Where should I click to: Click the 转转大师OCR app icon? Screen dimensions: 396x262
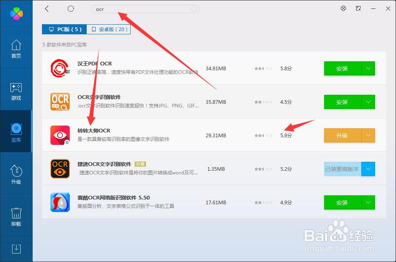60,135
